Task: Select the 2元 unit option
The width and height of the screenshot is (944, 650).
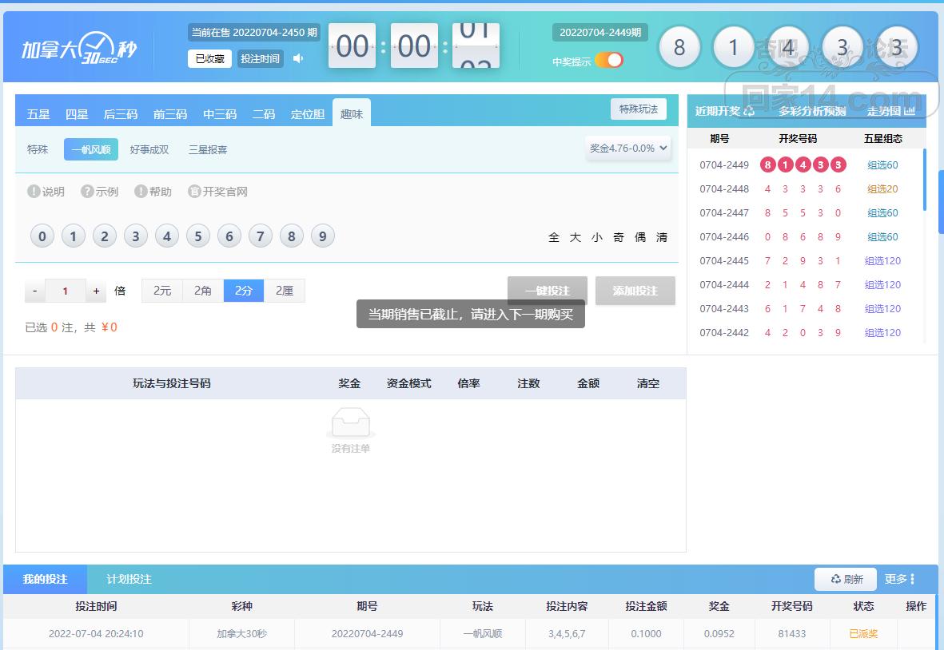Action: click(x=162, y=291)
